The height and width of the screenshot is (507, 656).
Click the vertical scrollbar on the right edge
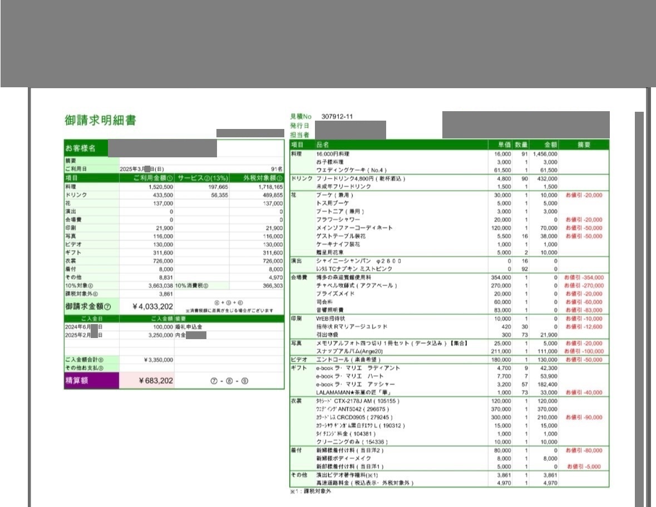[639, 306]
